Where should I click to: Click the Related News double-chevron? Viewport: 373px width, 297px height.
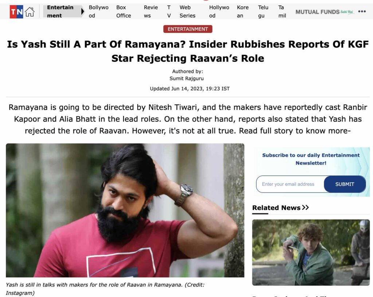click(x=305, y=207)
